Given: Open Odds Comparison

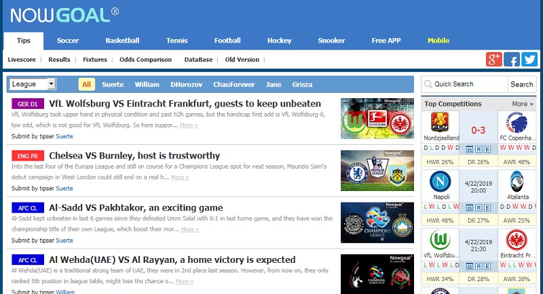Looking at the screenshot, I should (145, 60).
